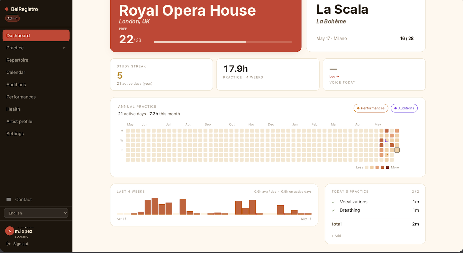Screen dimensions: 463x253
Task: Open the Health section
Action: (36, 109)
